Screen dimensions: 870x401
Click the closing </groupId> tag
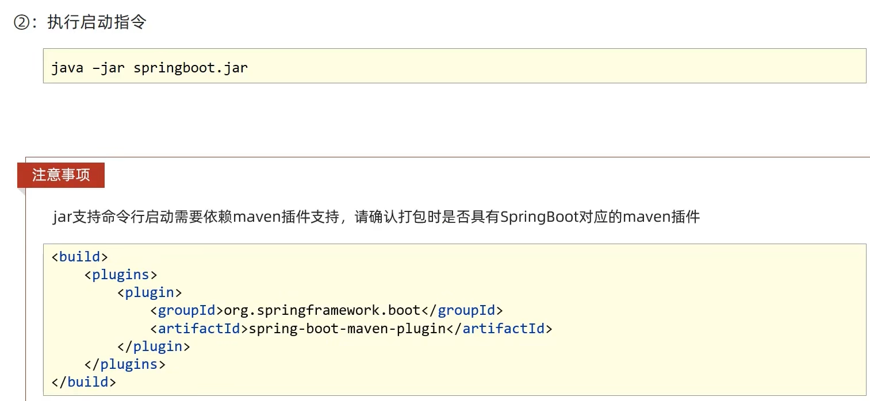click(x=462, y=311)
